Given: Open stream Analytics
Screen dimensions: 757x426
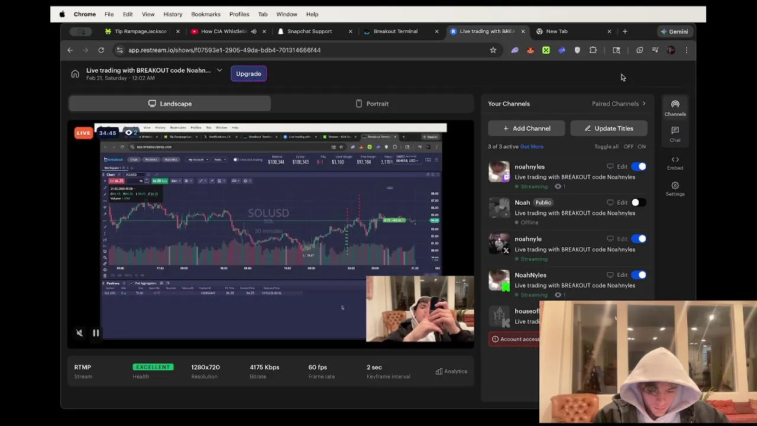Looking at the screenshot, I should [451, 372].
